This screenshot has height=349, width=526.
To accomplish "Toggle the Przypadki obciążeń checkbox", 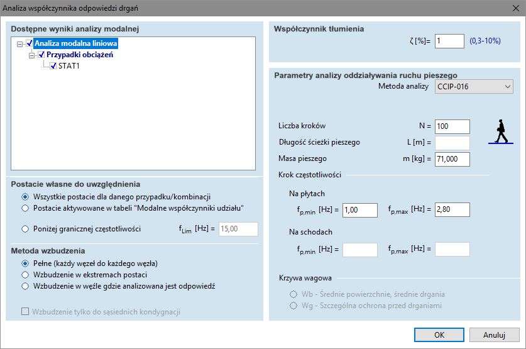I will pos(42,55).
